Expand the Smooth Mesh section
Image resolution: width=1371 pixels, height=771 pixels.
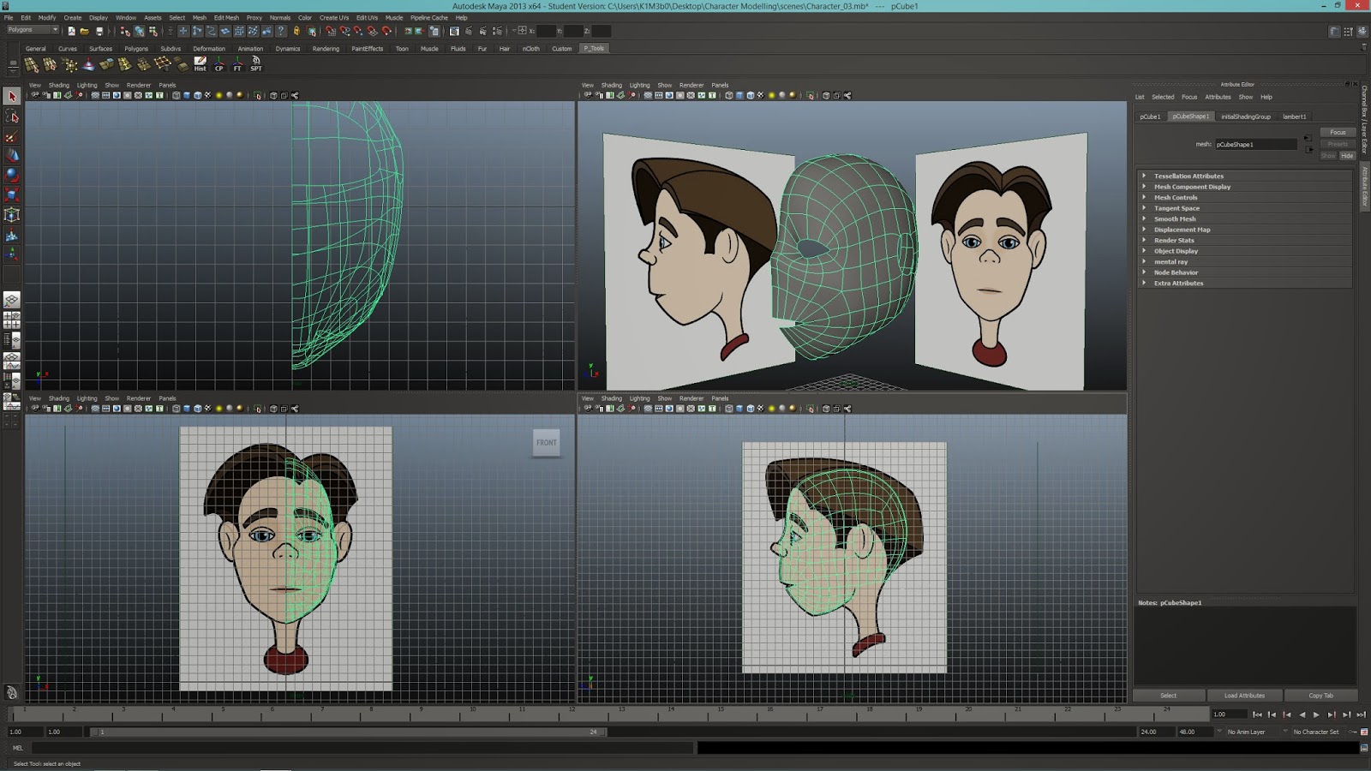point(1244,218)
